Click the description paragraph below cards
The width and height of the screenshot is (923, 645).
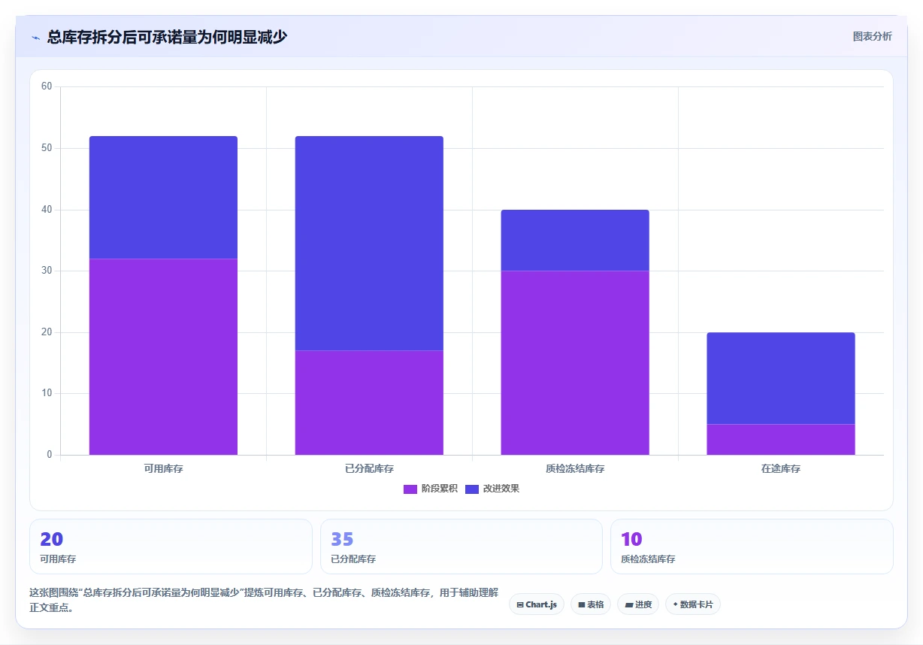click(264, 600)
